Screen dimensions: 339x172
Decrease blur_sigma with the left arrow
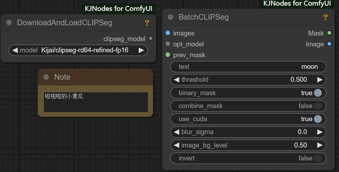(x=176, y=132)
